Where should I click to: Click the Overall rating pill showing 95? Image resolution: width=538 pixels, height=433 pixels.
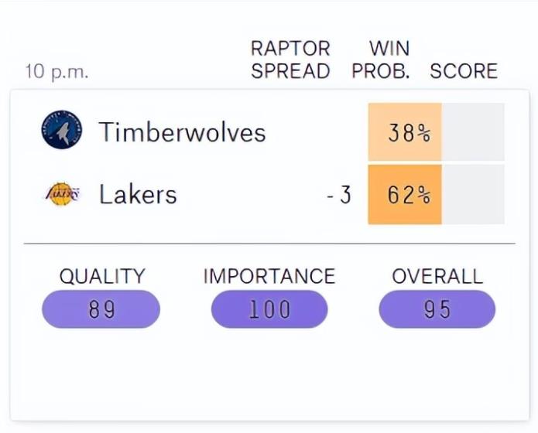pyautogui.click(x=437, y=309)
